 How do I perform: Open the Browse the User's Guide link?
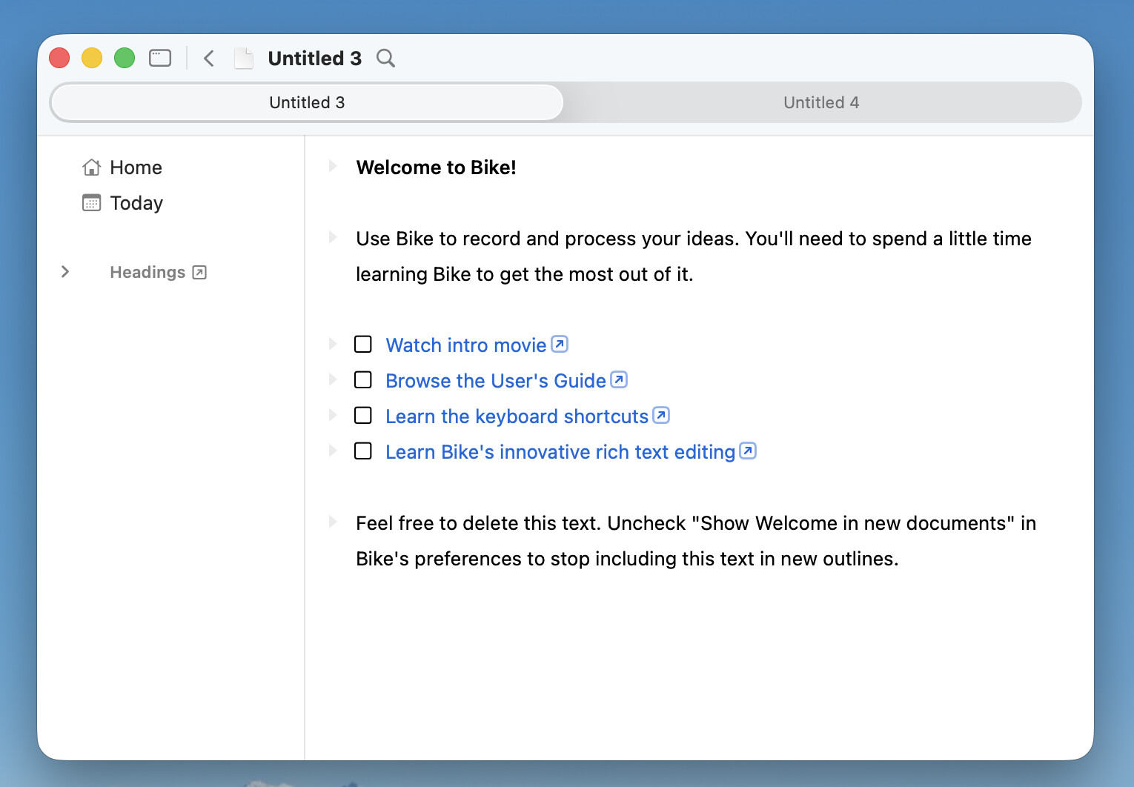(495, 381)
